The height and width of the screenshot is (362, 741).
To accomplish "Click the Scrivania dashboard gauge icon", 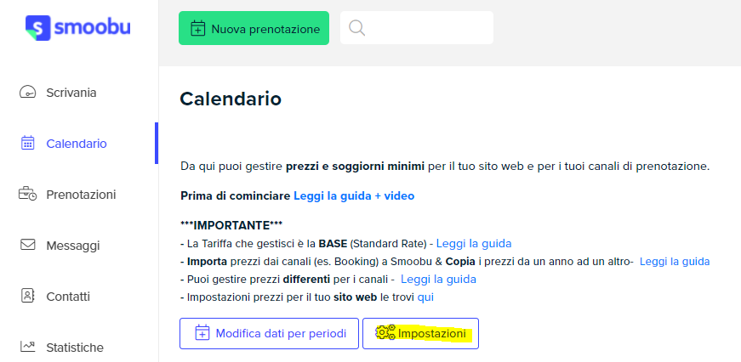I will (x=27, y=92).
